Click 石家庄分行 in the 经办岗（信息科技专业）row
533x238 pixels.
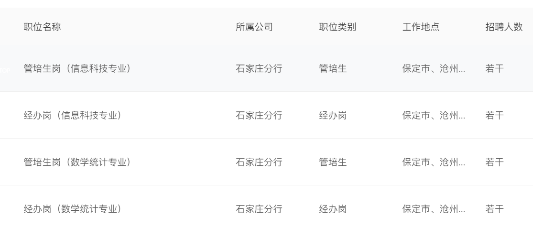pos(259,116)
